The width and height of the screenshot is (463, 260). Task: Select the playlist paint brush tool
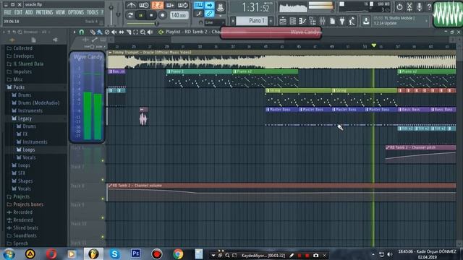pos(100,32)
